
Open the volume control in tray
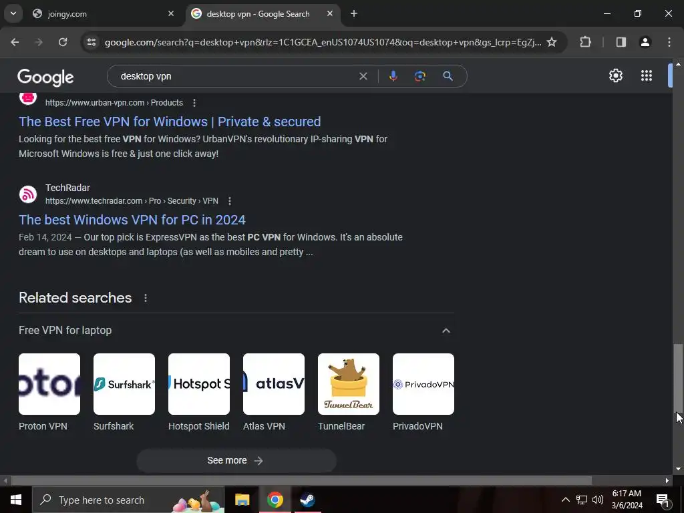coord(598,500)
